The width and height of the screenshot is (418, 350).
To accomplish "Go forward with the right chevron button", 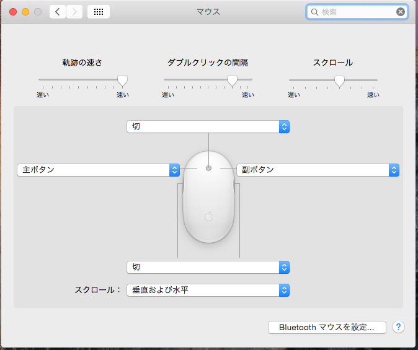I will tap(74, 12).
